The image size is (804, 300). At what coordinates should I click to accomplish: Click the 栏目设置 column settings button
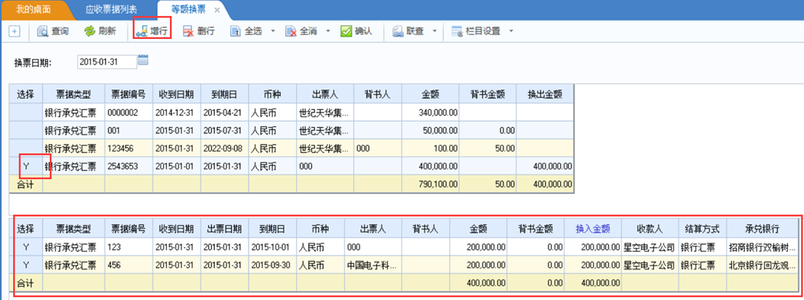tap(477, 31)
